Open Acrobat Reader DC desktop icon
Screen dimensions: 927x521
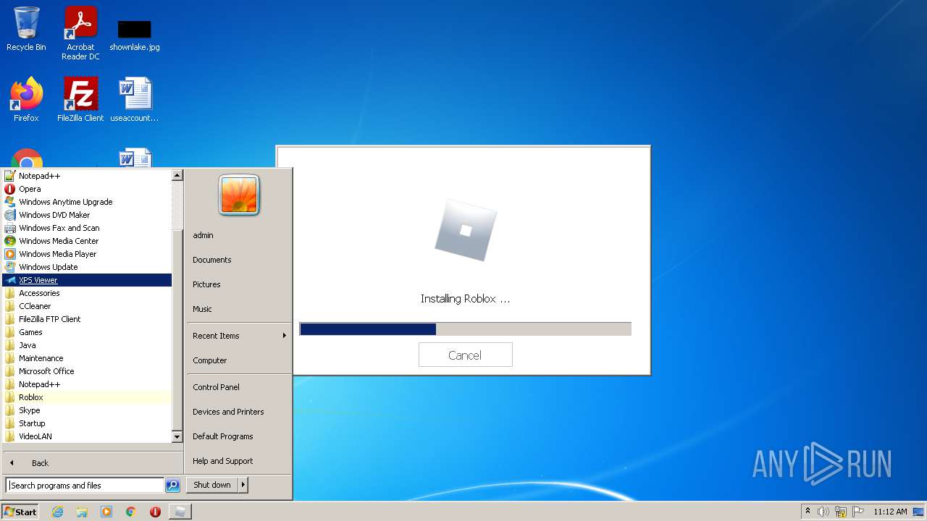[x=80, y=33]
